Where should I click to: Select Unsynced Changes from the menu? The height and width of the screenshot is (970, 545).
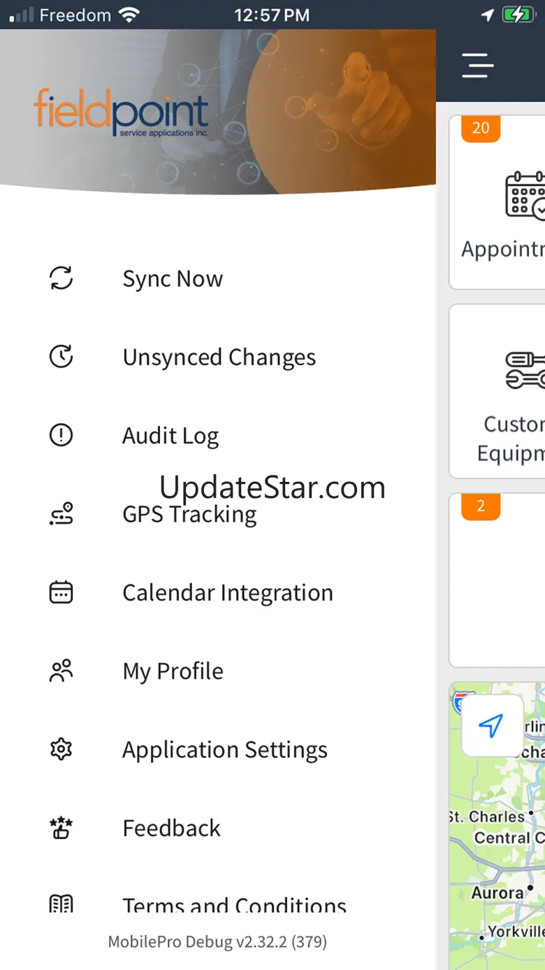tap(219, 357)
